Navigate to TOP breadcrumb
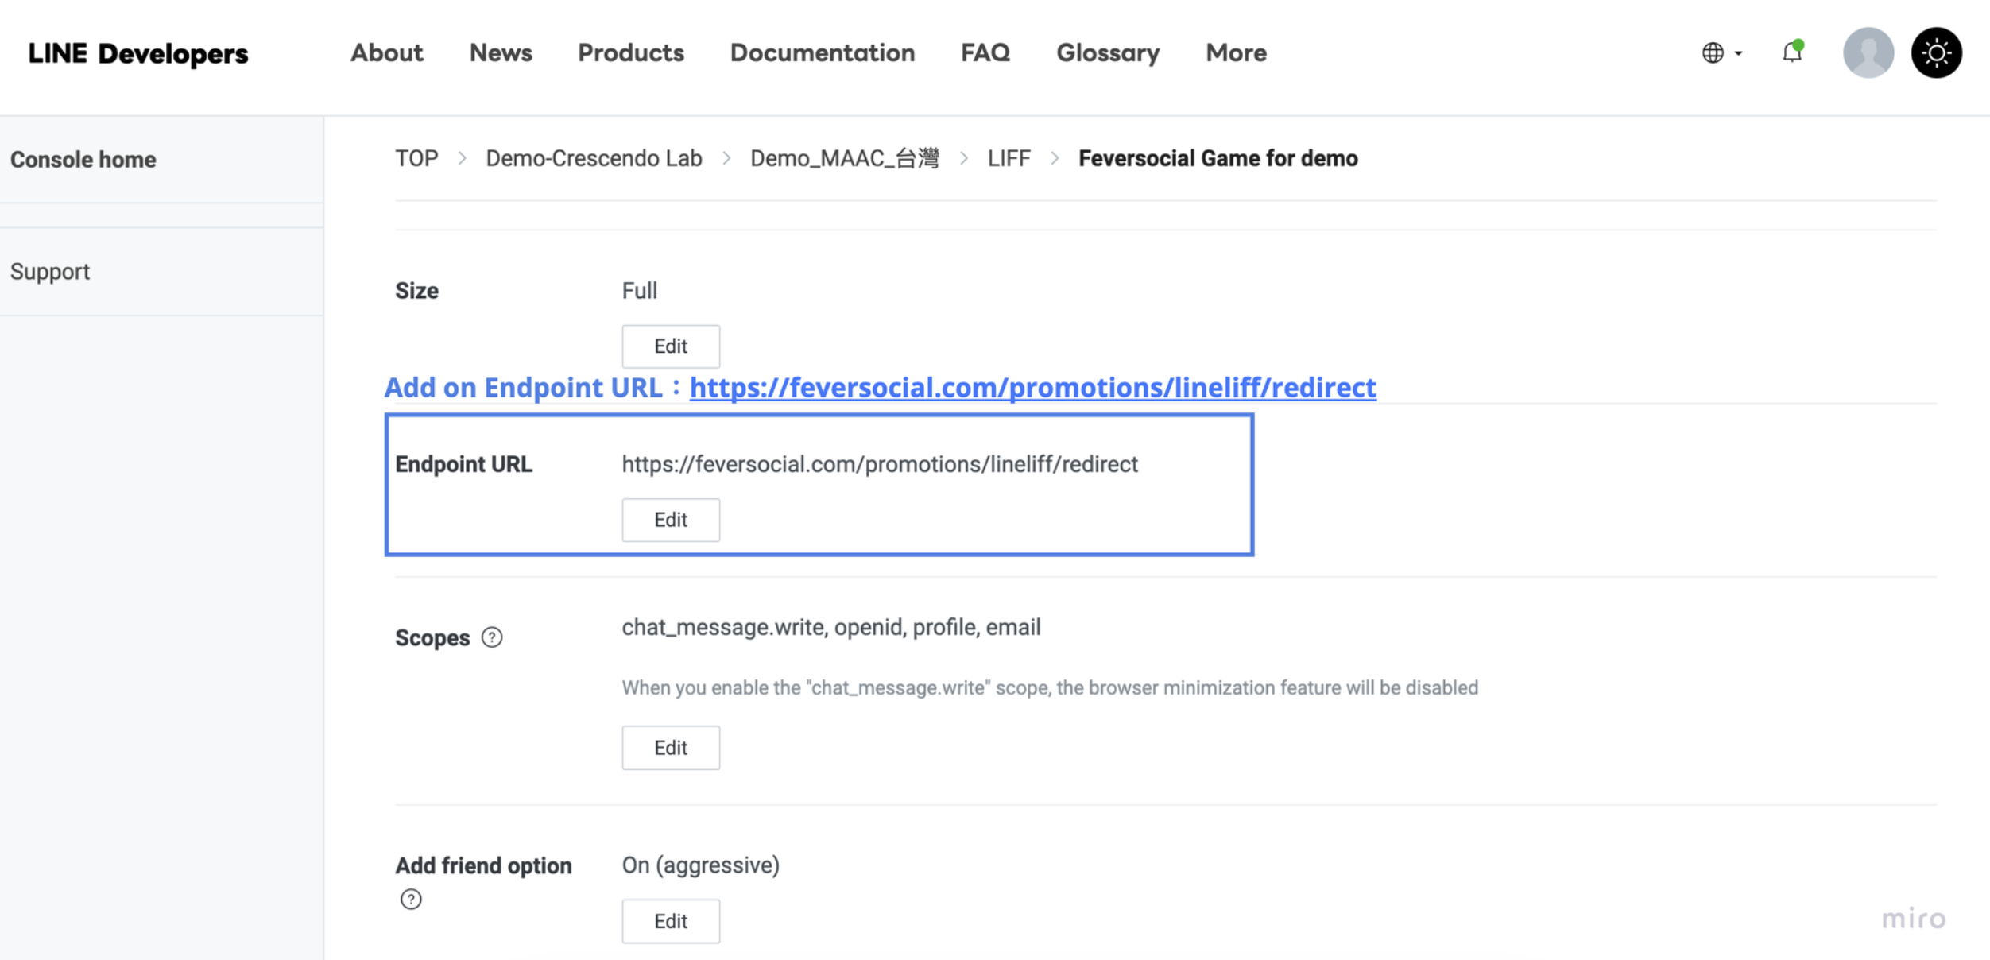Image resolution: width=1990 pixels, height=960 pixels. point(416,158)
